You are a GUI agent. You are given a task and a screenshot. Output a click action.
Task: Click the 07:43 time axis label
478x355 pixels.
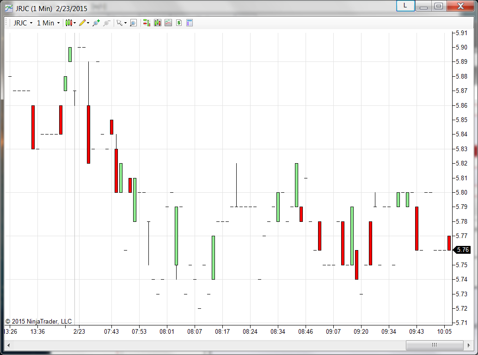(x=111, y=331)
